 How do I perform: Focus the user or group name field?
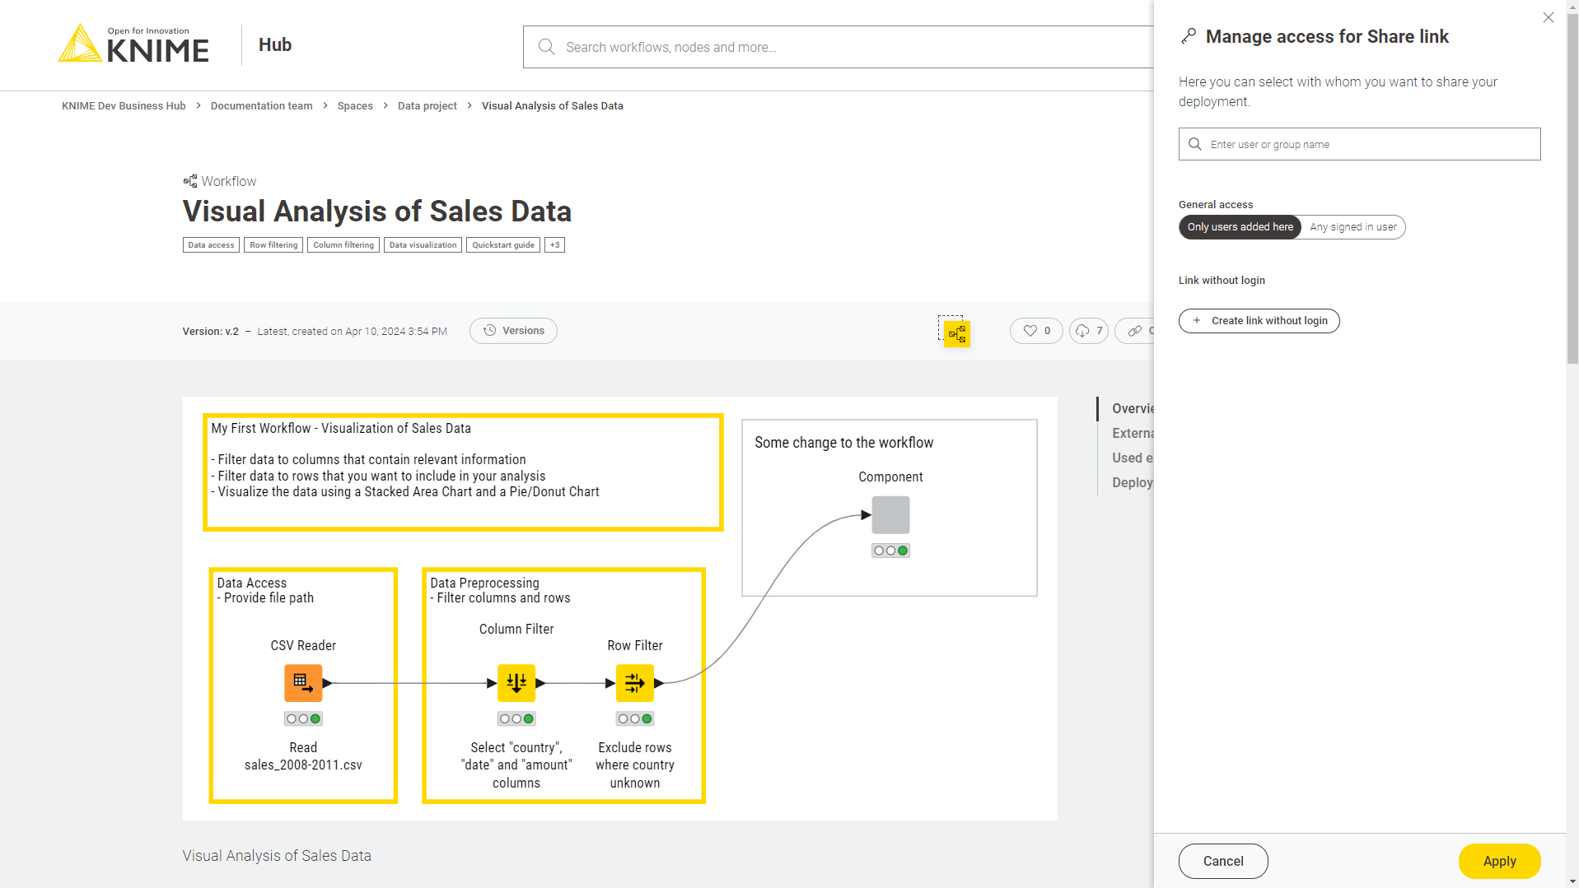[x=1367, y=145]
